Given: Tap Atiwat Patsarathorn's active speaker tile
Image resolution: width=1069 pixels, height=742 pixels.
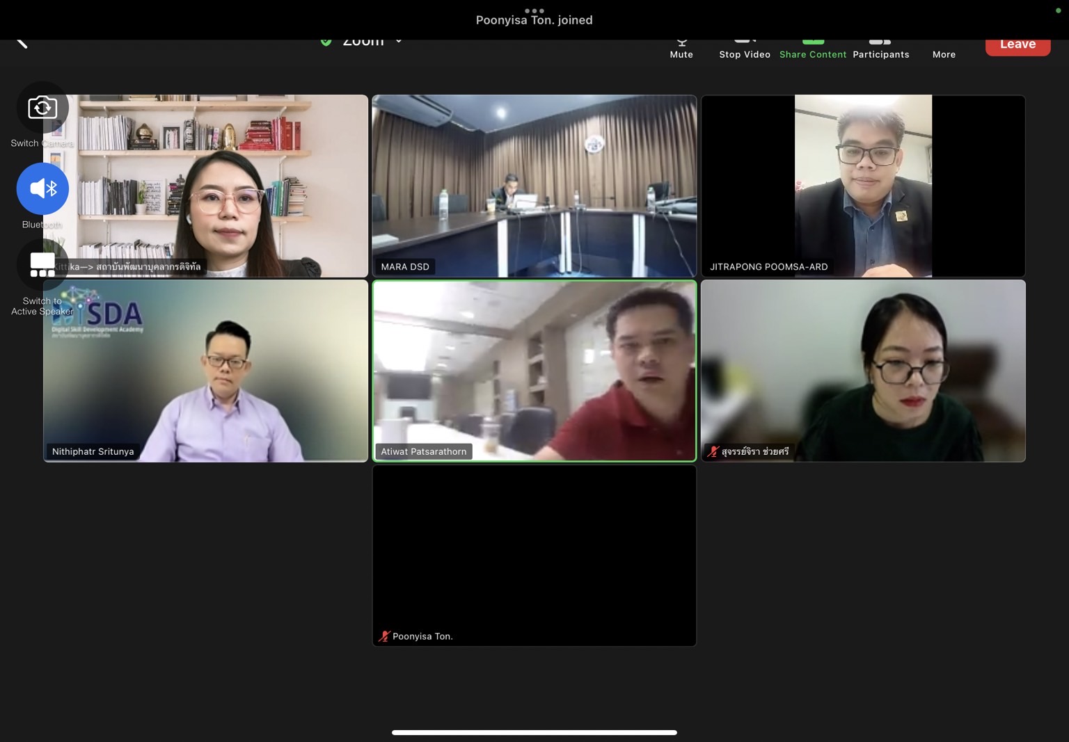Looking at the screenshot, I should 534,371.
